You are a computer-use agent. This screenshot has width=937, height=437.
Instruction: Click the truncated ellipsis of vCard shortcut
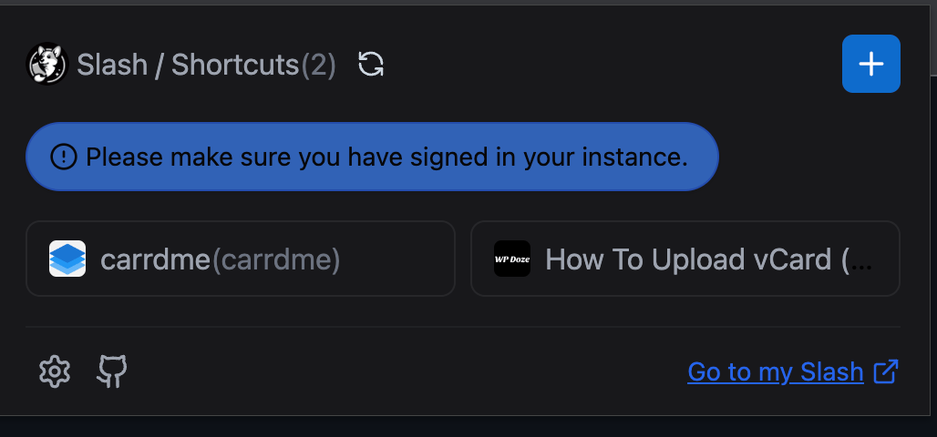click(864, 262)
